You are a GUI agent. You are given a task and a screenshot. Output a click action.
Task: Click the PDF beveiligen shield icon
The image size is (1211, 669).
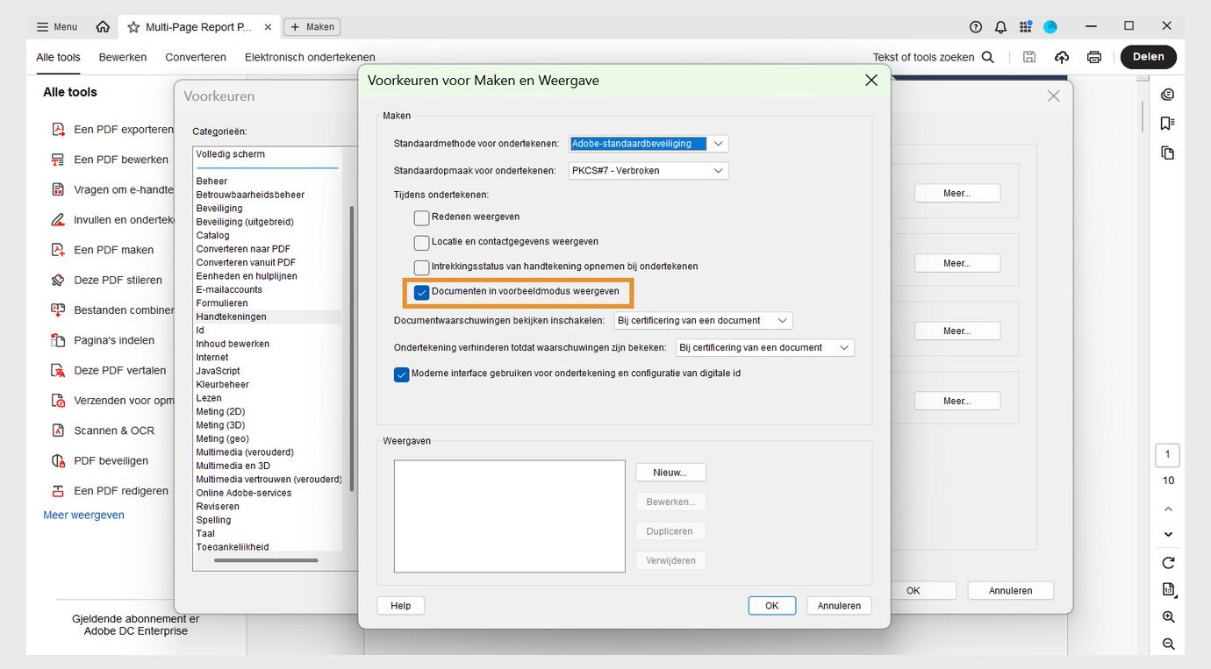coord(58,461)
